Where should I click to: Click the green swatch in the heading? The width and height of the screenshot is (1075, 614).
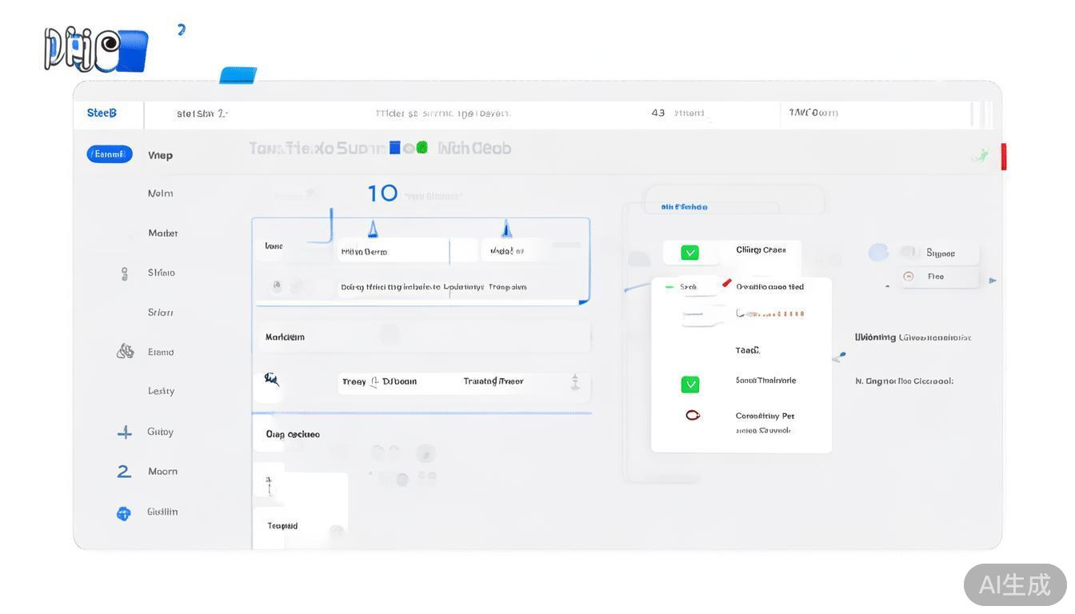tap(422, 148)
